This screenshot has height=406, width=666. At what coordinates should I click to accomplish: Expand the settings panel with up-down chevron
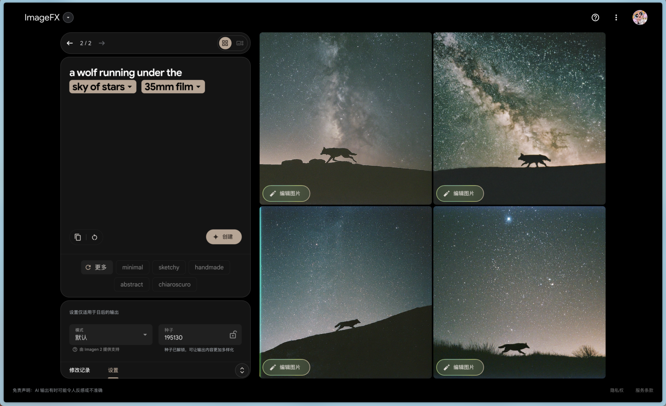click(x=242, y=370)
